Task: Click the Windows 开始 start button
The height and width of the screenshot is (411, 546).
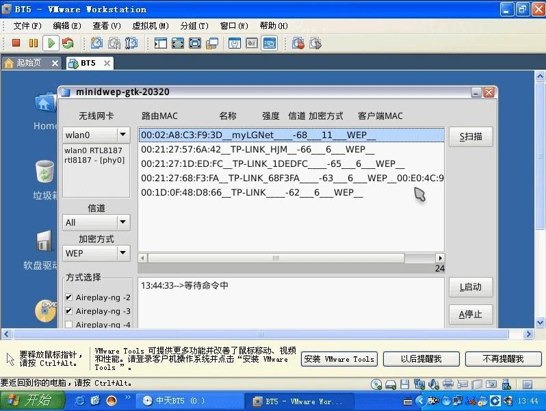Action: (x=33, y=401)
